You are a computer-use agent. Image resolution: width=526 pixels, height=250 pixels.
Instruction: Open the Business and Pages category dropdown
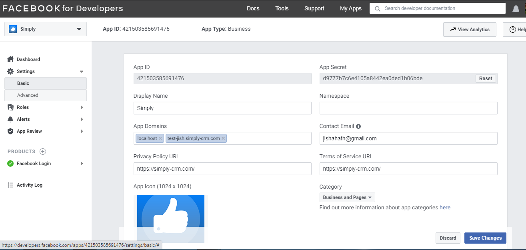coord(347,197)
